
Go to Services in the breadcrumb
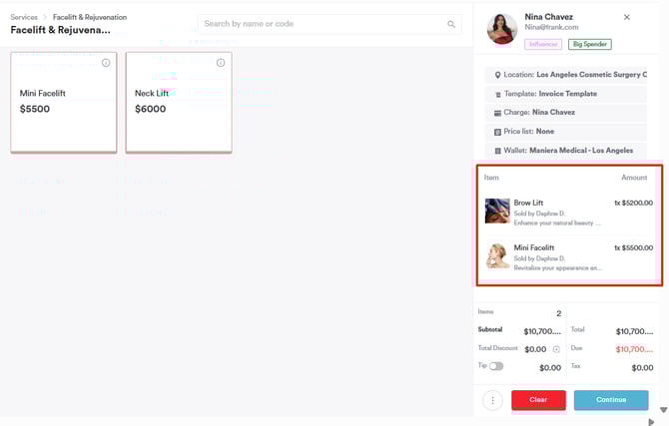click(25, 17)
